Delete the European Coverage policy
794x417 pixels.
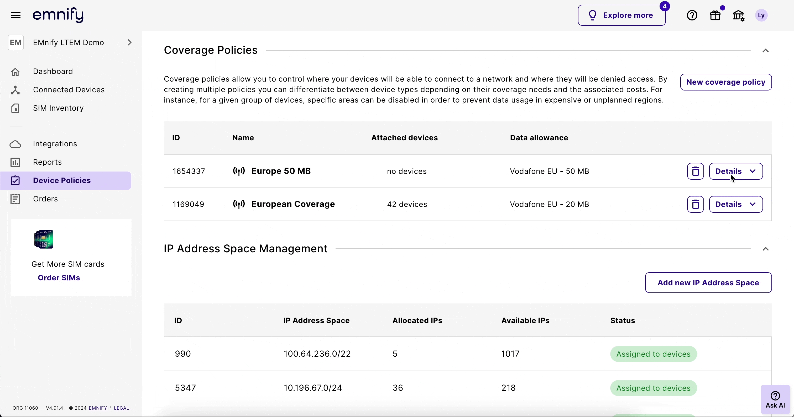click(x=695, y=204)
